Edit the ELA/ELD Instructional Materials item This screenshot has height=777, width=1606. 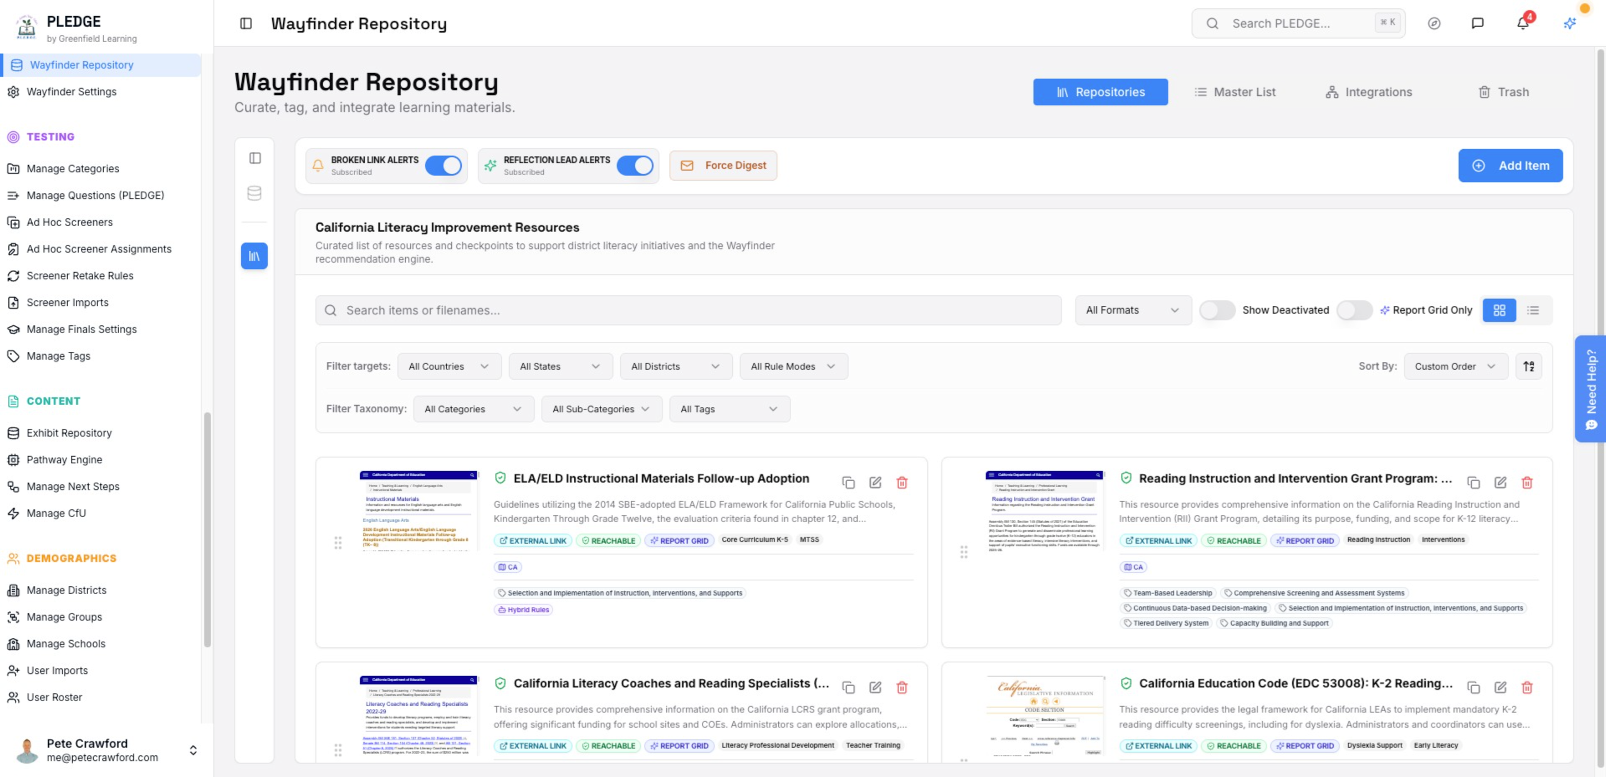click(x=875, y=482)
